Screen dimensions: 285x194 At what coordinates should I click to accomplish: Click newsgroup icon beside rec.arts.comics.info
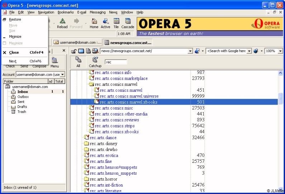tap(92, 72)
